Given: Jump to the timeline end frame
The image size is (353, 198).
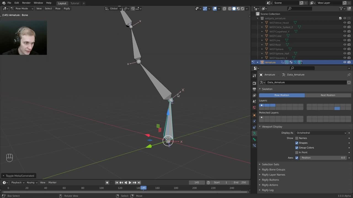Looking at the screenshot, I should pos(139,183).
